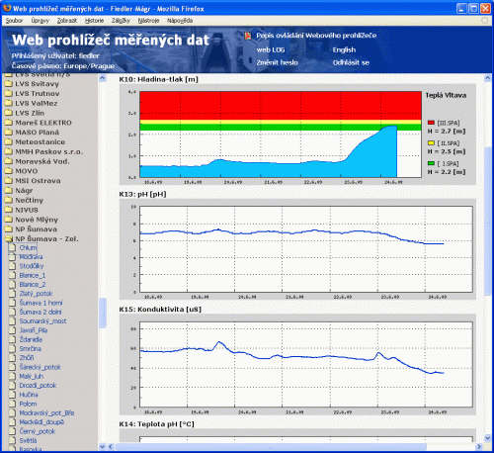Select the Šumava 1 horní station
The width and height of the screenshot is (494, 453).
coord(41,303)
